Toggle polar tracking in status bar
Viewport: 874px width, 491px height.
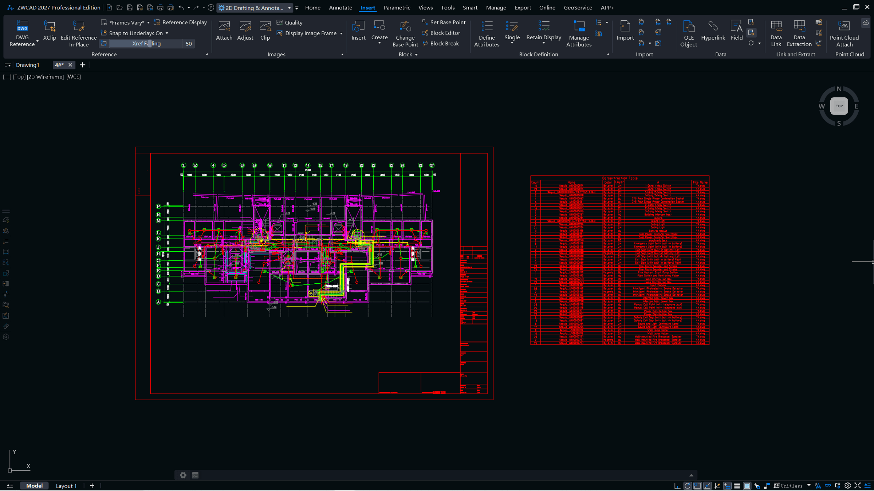(x=688, y=486)
